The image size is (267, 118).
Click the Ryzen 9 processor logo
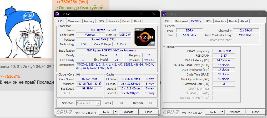pyautogui.click(x=145, y=37)
